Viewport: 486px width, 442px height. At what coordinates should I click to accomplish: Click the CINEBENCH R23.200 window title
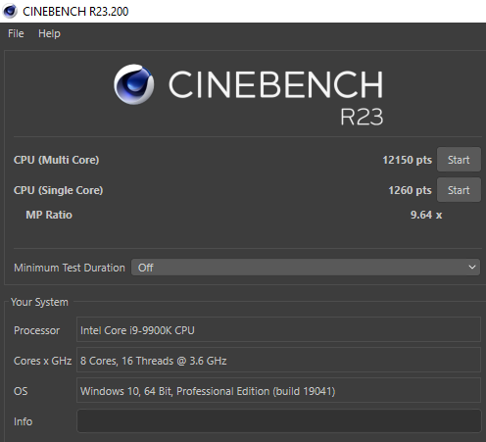click(x=75, y=11)
